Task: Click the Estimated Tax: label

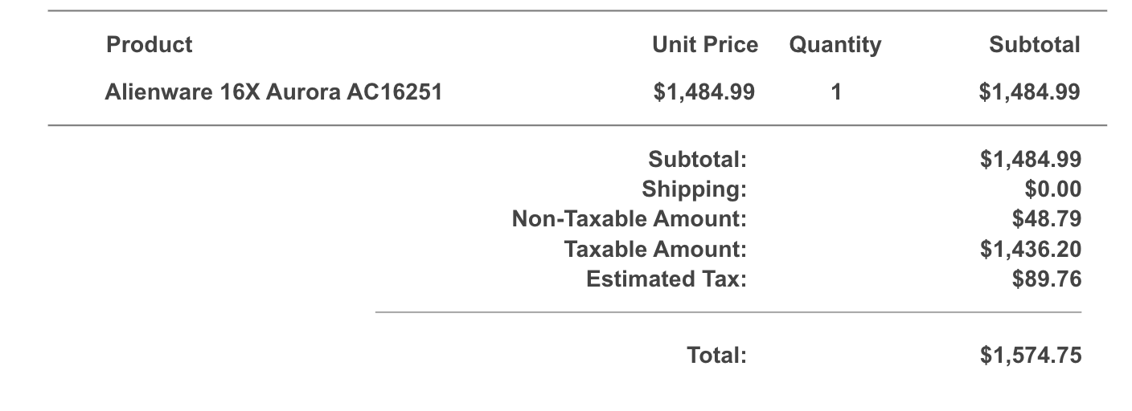Action: (666, 279)
